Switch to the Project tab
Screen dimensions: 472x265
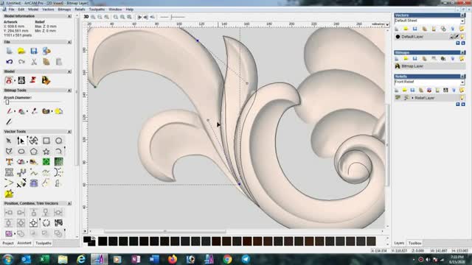pos(8,243)
